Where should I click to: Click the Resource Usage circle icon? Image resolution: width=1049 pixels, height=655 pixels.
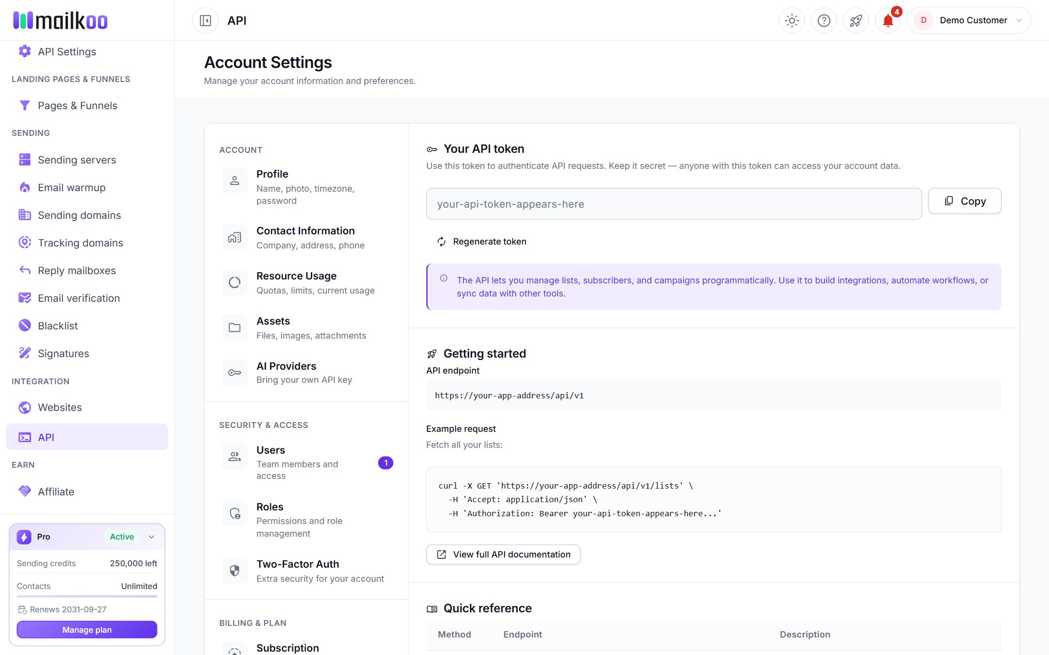point(235,282)
